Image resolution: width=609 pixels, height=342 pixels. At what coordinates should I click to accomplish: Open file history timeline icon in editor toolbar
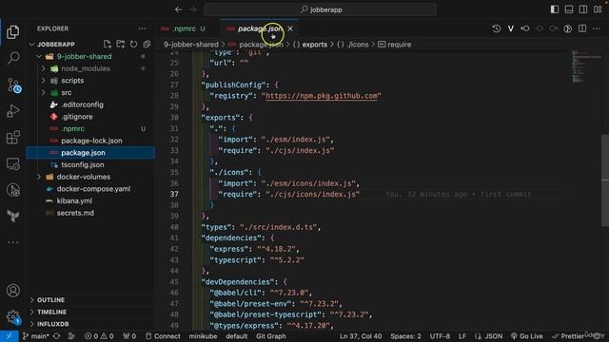[497, 28]
